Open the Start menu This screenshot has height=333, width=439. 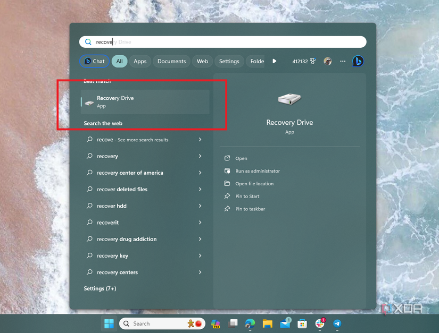[x=109, y=323]
